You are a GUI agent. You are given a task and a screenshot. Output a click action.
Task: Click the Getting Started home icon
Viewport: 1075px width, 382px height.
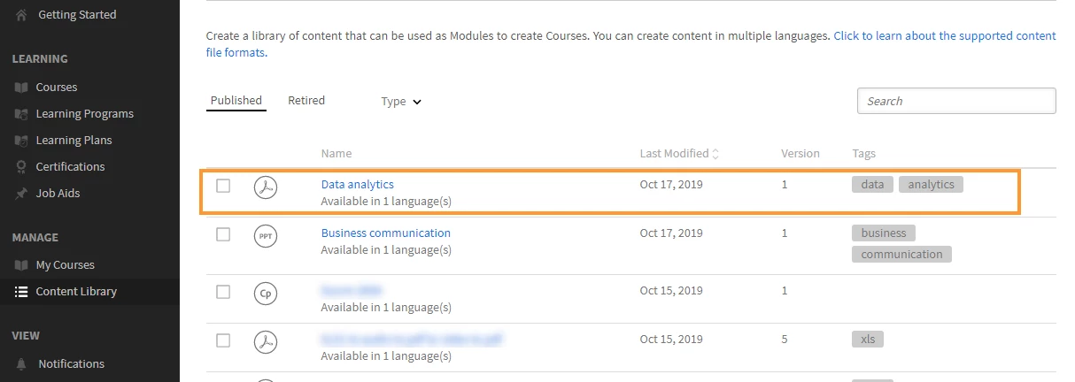click(x=21, y=14)
